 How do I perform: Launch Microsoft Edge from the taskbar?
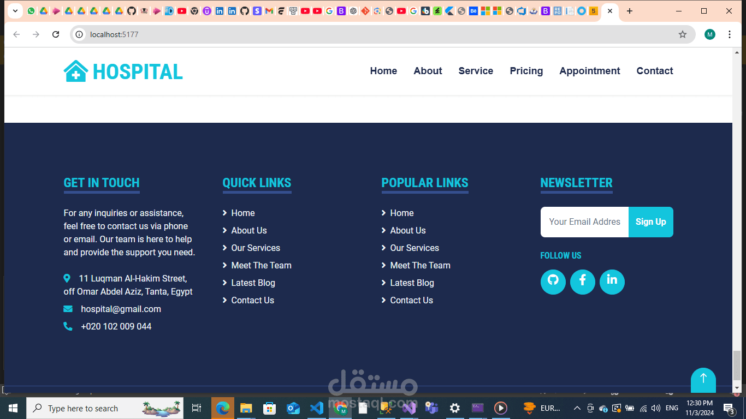(x=222, y=408)
